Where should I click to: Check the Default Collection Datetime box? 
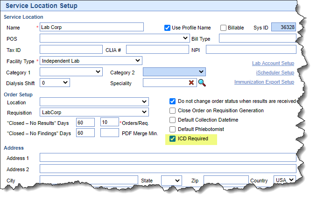tap(173, 120)
